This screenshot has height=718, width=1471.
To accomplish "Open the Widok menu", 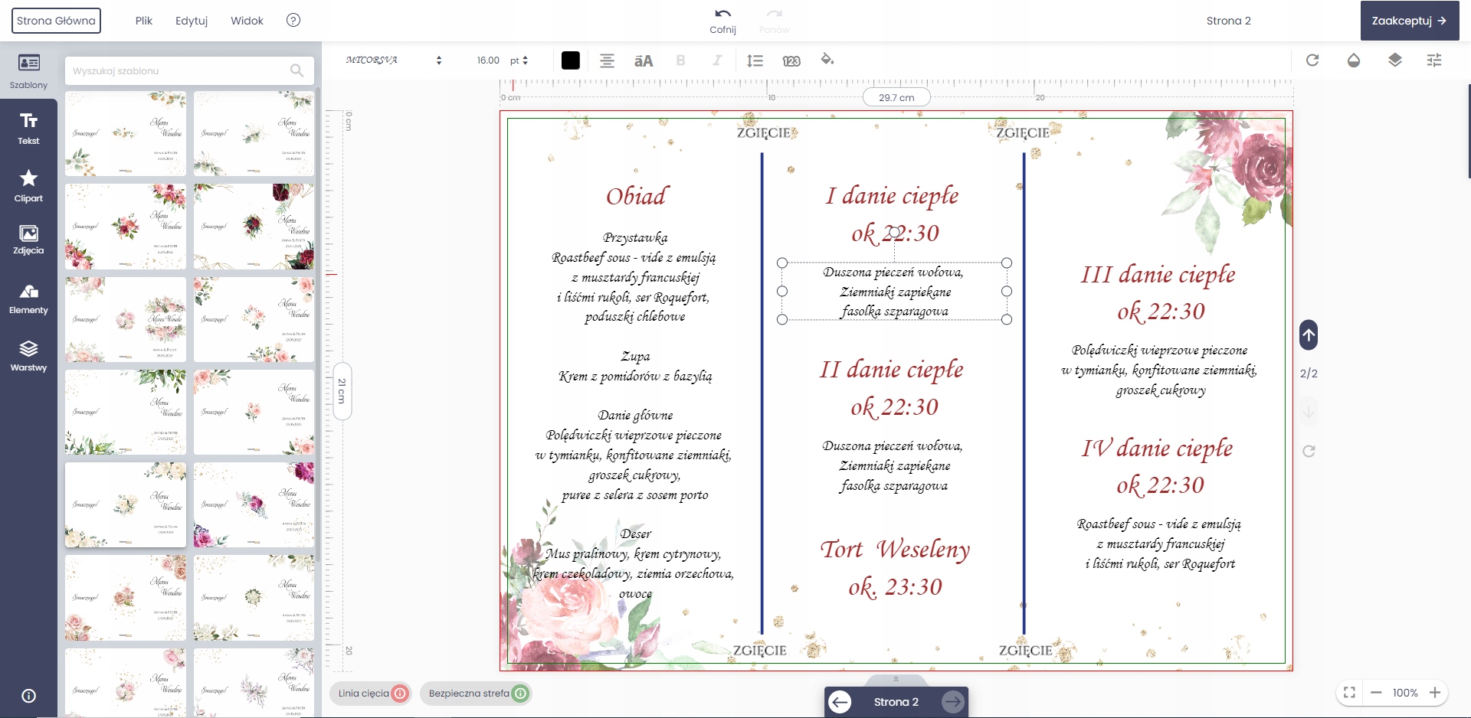I will click(x=247, y=21).
